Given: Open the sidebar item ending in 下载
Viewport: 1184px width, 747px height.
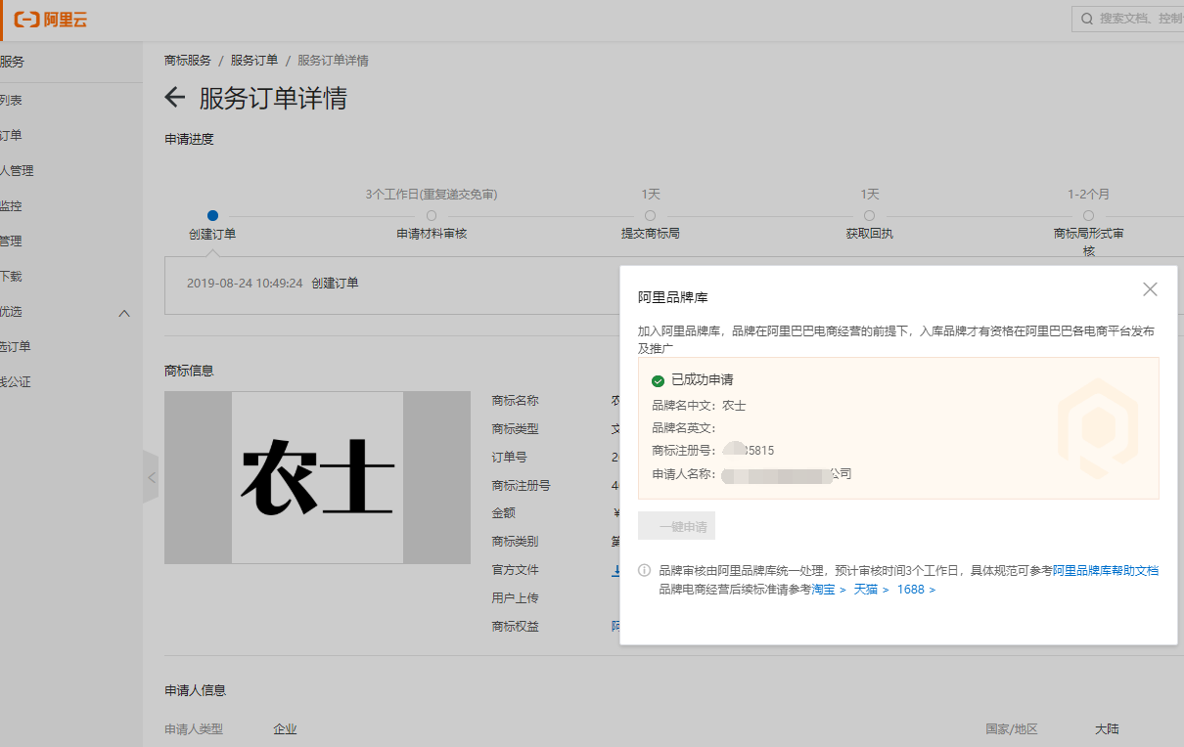Looking at the screenshot, I should coord(11,277).
